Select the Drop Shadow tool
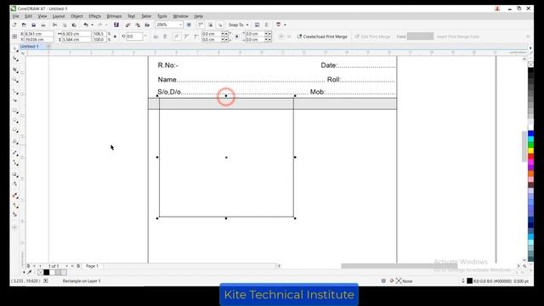Viewport: 544px width, 306px height. coord(15,174)
